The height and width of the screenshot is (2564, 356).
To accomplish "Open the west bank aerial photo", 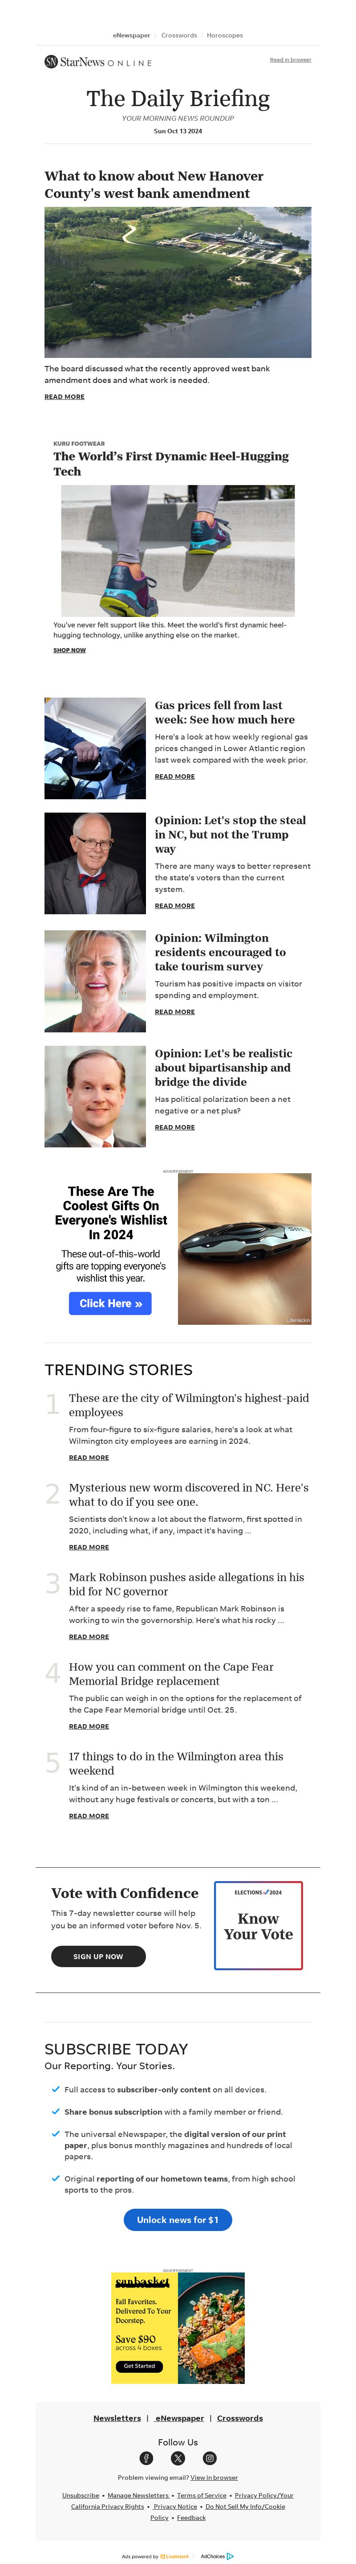I will 178,282.
